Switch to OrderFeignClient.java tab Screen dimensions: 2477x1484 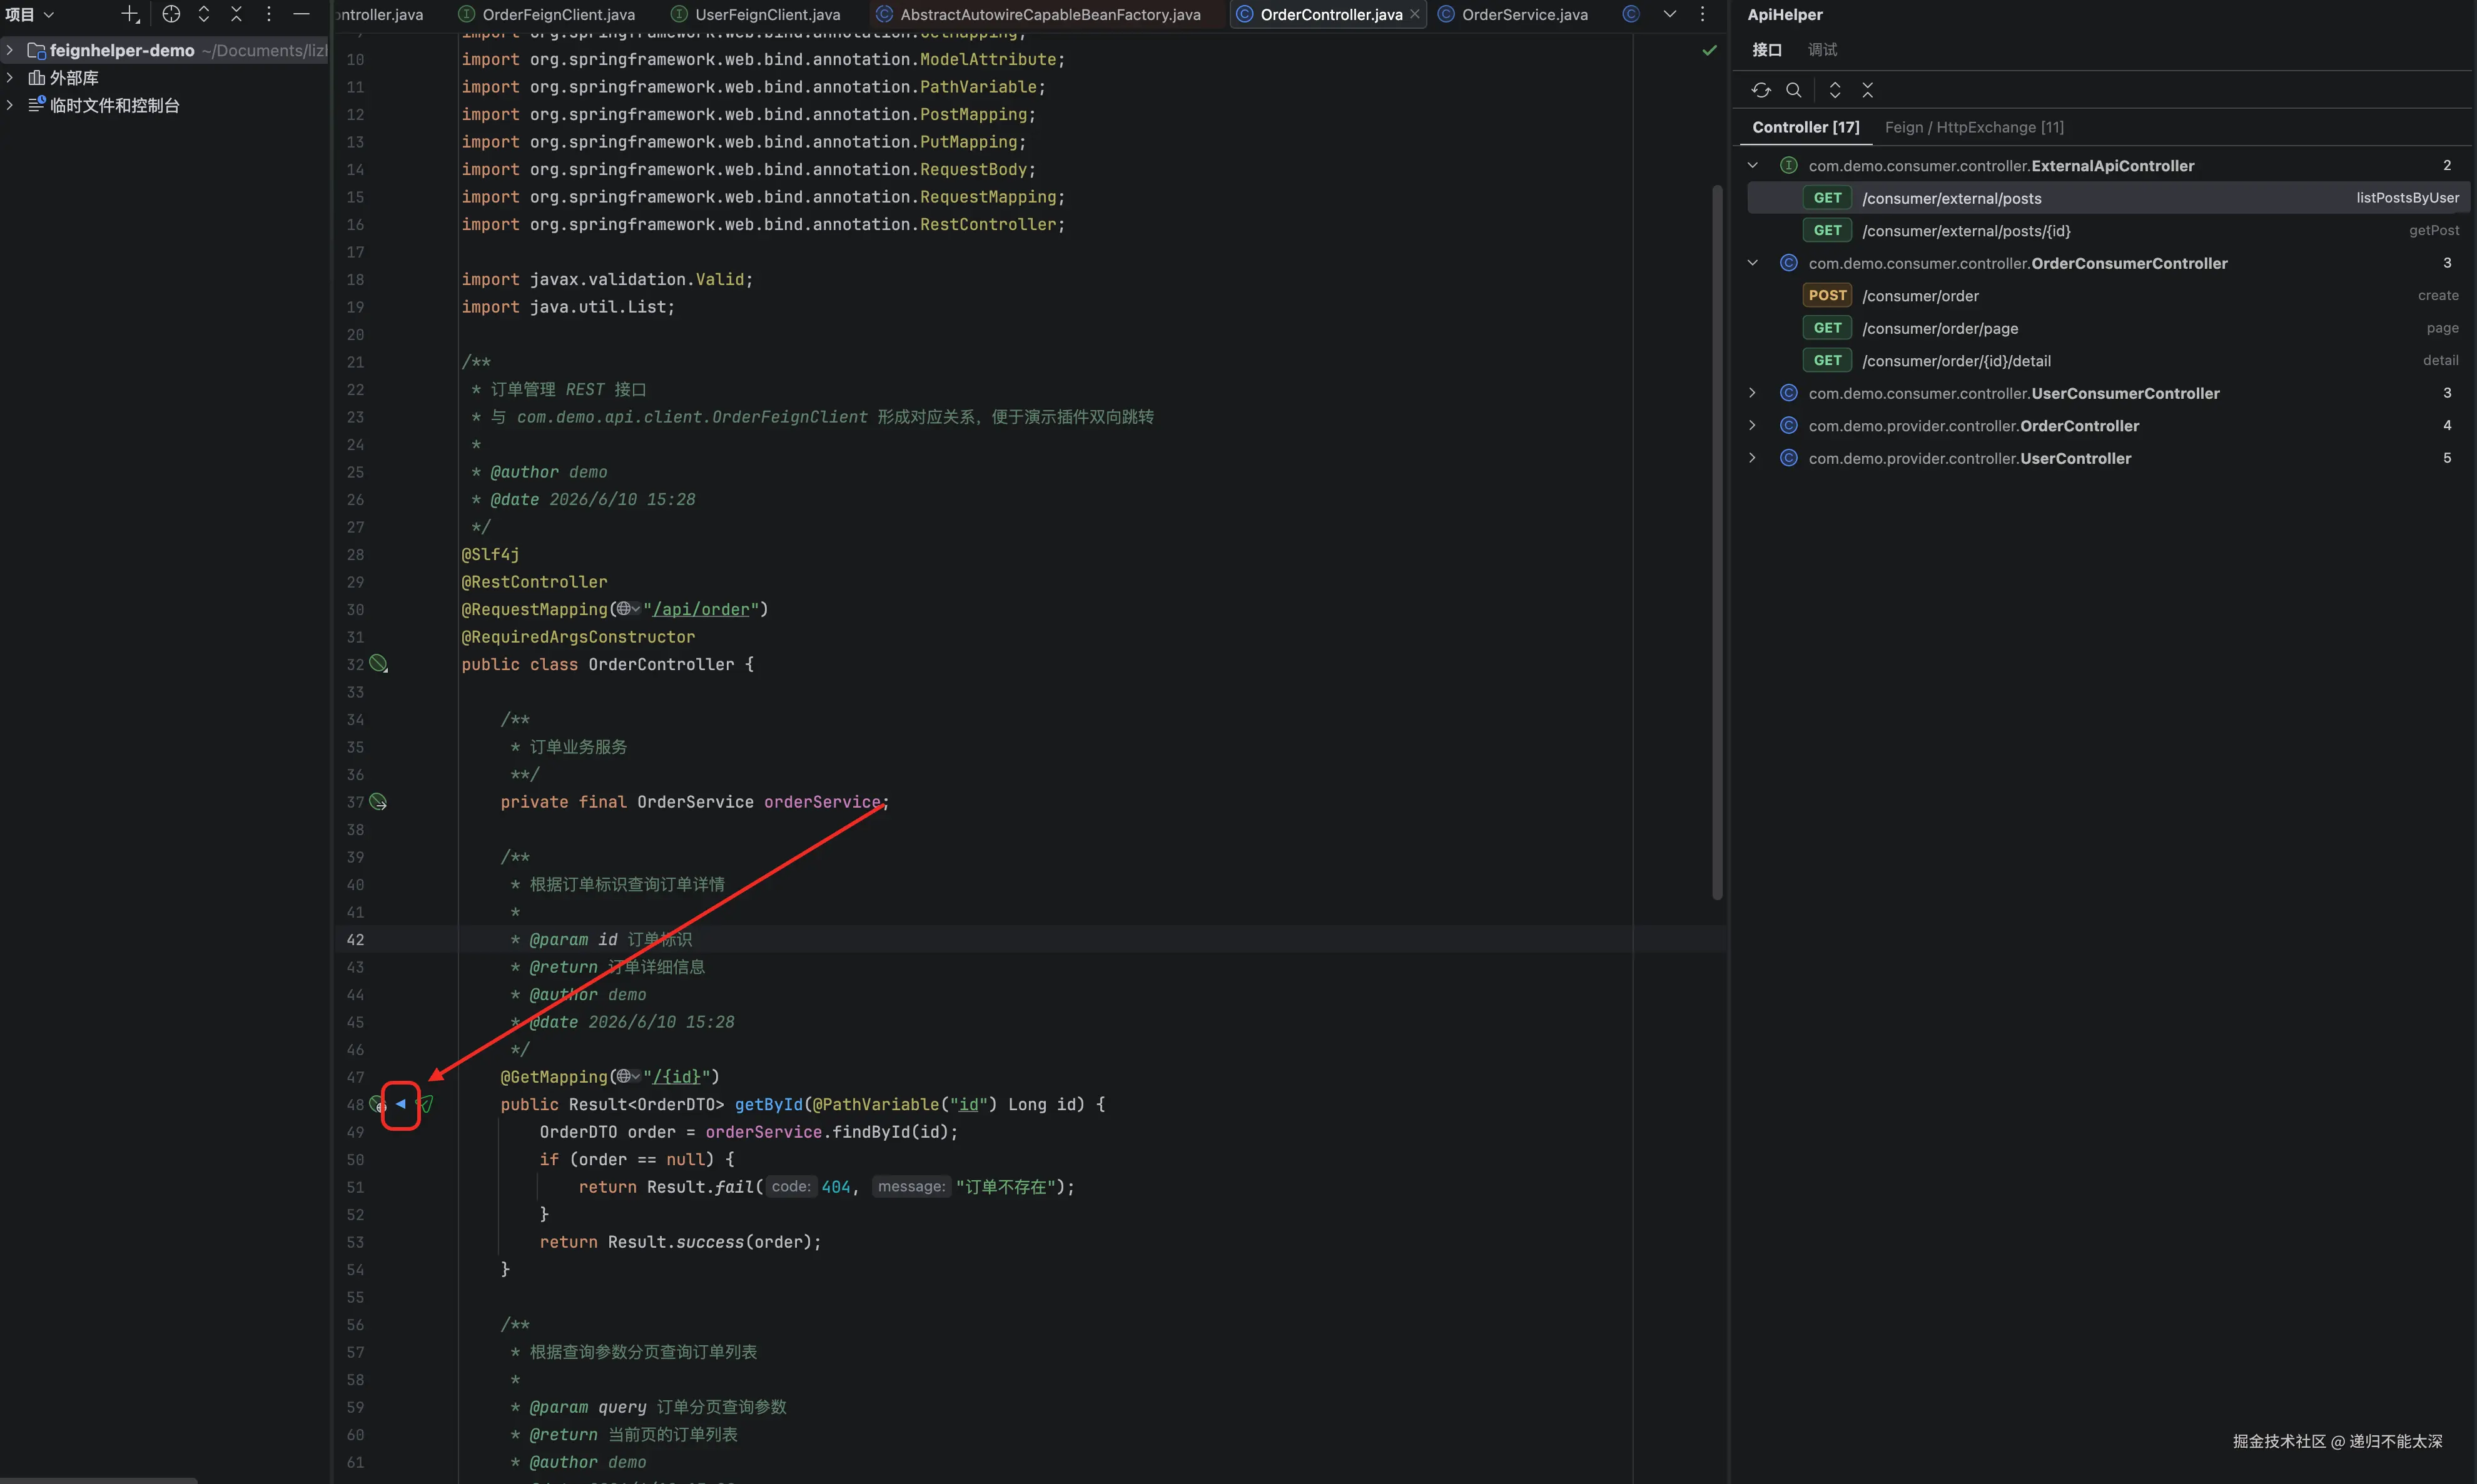click(x=547, y=14)
